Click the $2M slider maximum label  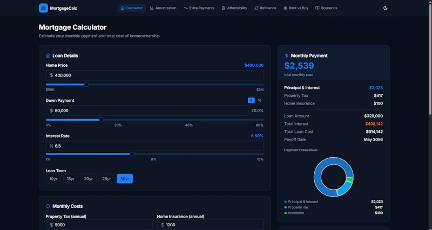click(x=260, y=90)
